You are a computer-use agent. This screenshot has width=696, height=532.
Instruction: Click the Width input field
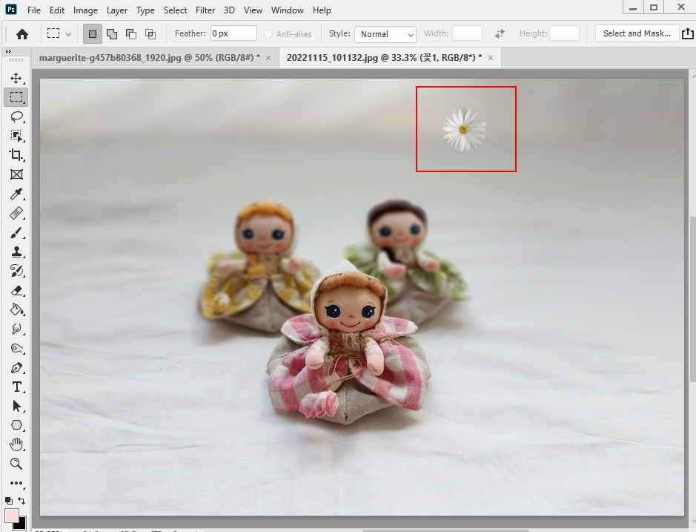coord(467,33)
